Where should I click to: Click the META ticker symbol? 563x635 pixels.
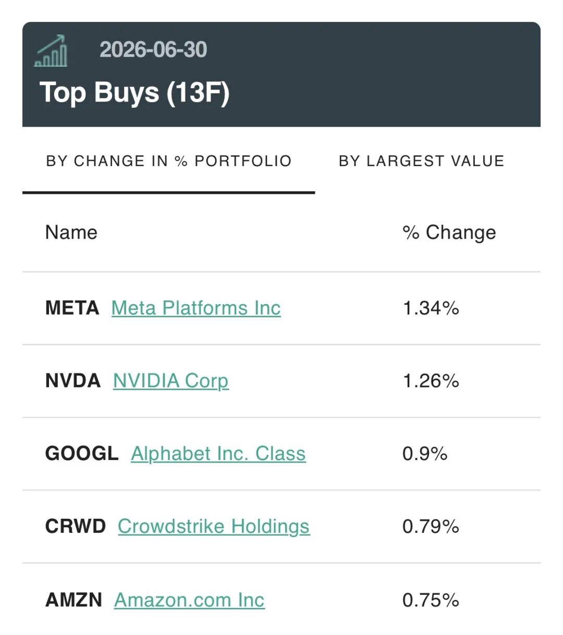click(x=72, y=308)
